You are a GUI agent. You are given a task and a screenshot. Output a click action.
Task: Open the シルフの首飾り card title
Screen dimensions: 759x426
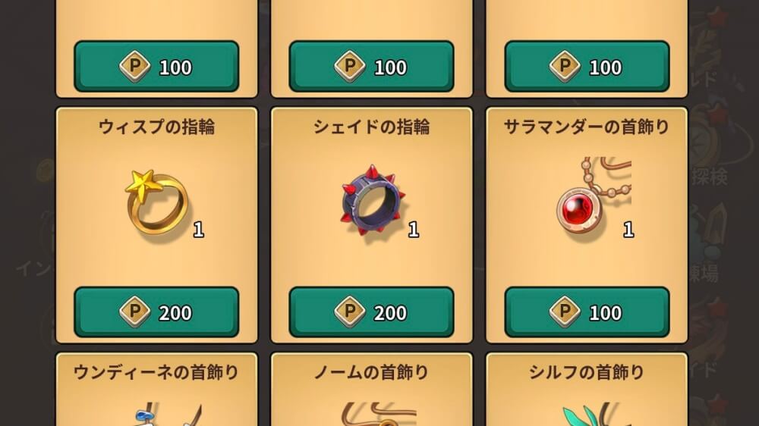pos(586,372)
